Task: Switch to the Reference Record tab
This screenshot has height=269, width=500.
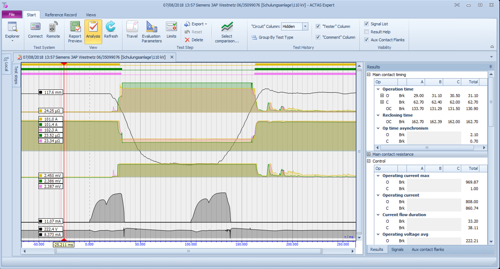Action: pos(61,15)
